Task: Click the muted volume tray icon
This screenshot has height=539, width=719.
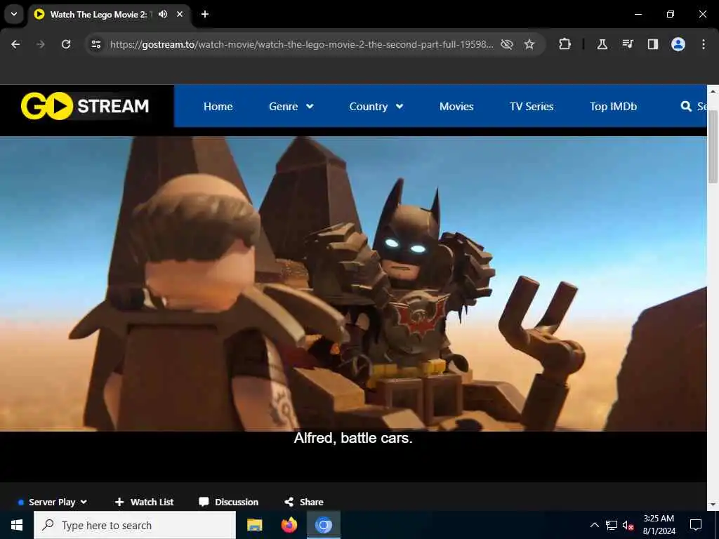Action: coord(628,525)
